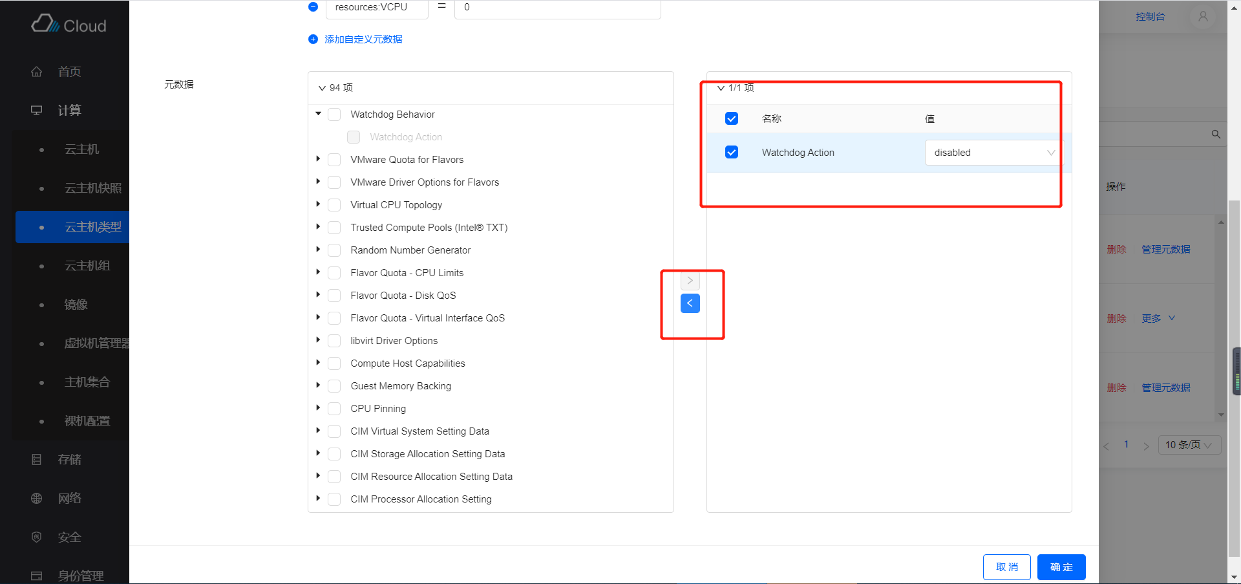1241x584 pixels.
Task: Collapse the Watchdog Behavior tree node
Action: pos(318,114)
